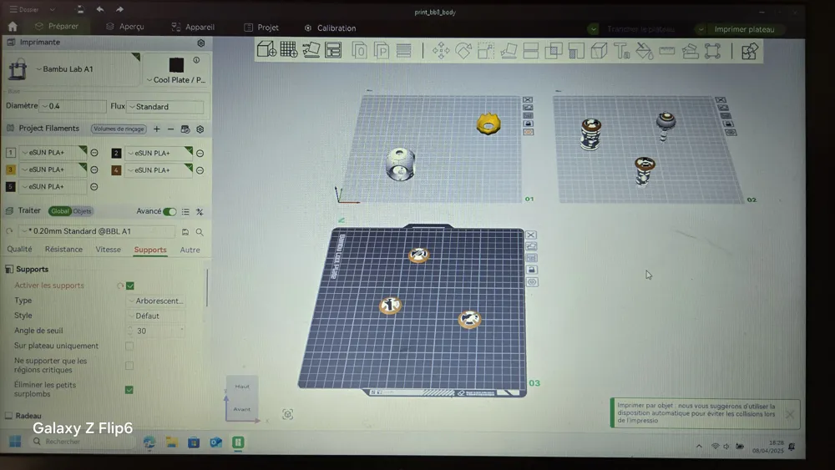This screenshot has width=835, height=470.
Task: Select the Seam painting tool
Action: tap(599, 51)
